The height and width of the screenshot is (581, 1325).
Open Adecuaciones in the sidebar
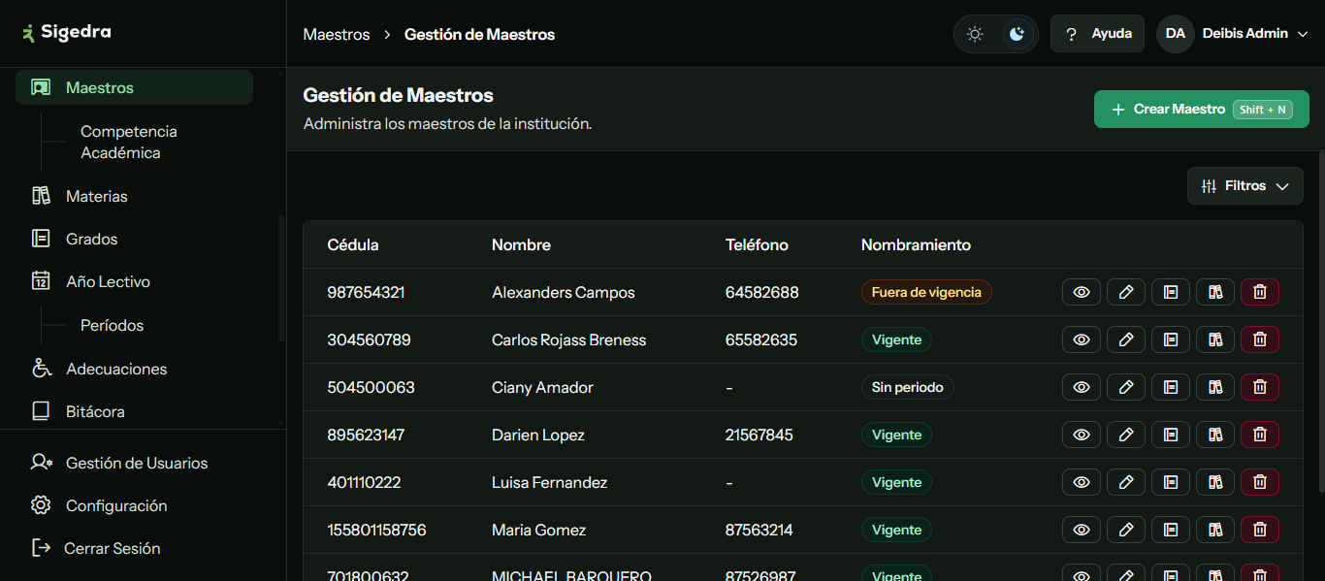(134, 369)
